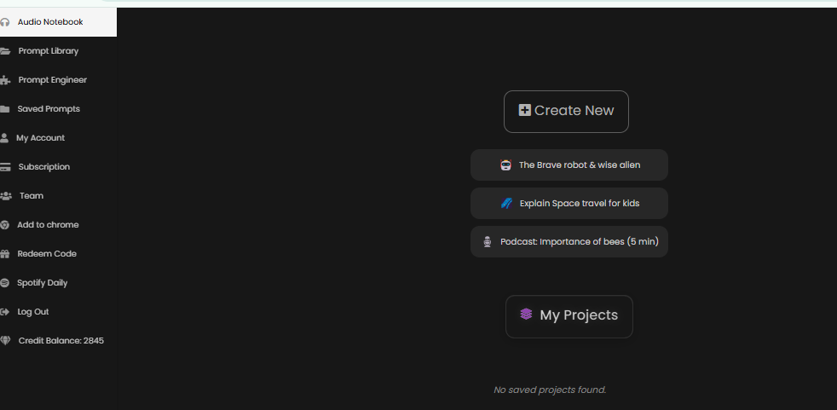Click the diamond icon beside Credit Balance

pyautogui.click(x=5, y=341)
